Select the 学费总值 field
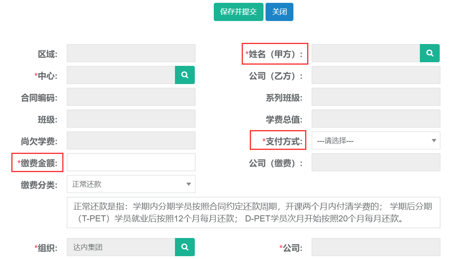This screenshot has width=449, height=259. click(375, 119)
